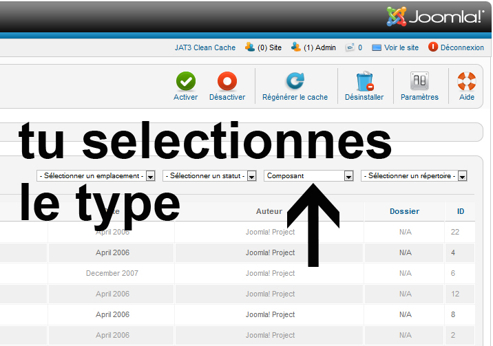Click the JAT3 Clean Cache link
This screenshot has height=346, width=493.
coord(205,47)
